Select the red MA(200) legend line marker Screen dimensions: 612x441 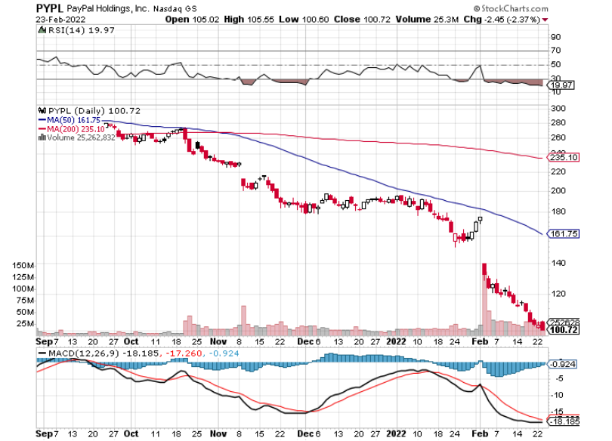pos(42,129)
